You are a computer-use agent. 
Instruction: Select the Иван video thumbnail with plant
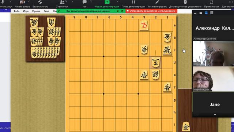pyautogui.click(x=214, y=54)
